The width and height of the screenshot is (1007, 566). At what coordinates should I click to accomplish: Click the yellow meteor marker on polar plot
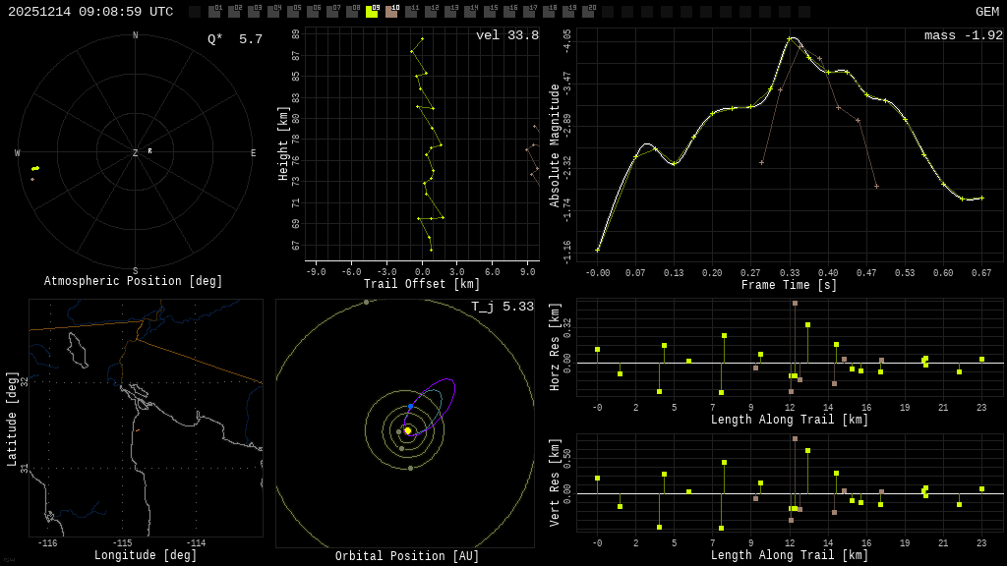tap(35, 169)
